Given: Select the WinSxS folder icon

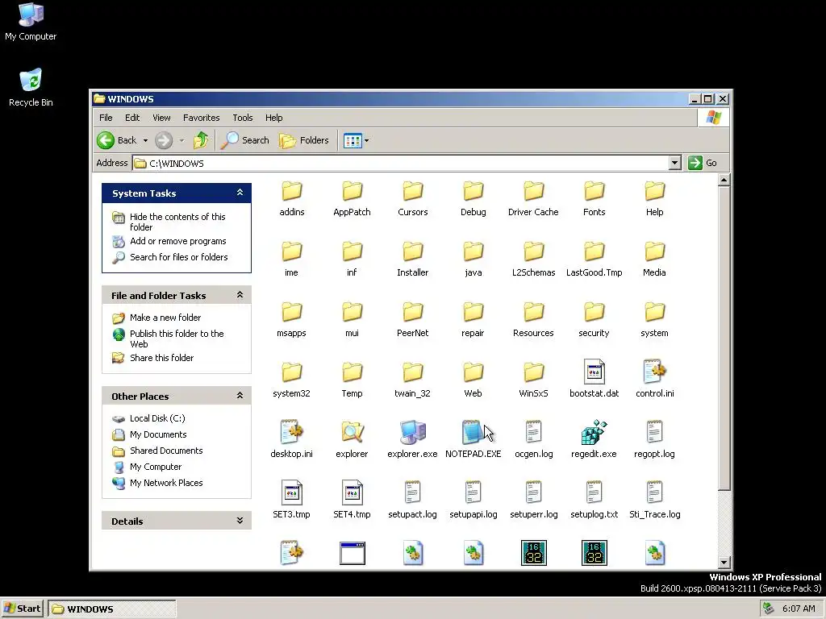Looking at the screenshot, I should coord(534,372).
